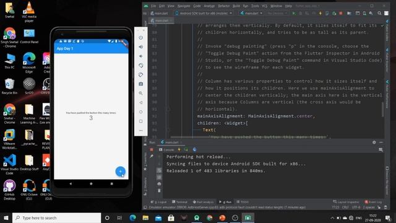The width and height of the screenshot is (396, 223).
Task: Open emulator extended controls (three dots)
Action: click(141, 131)
